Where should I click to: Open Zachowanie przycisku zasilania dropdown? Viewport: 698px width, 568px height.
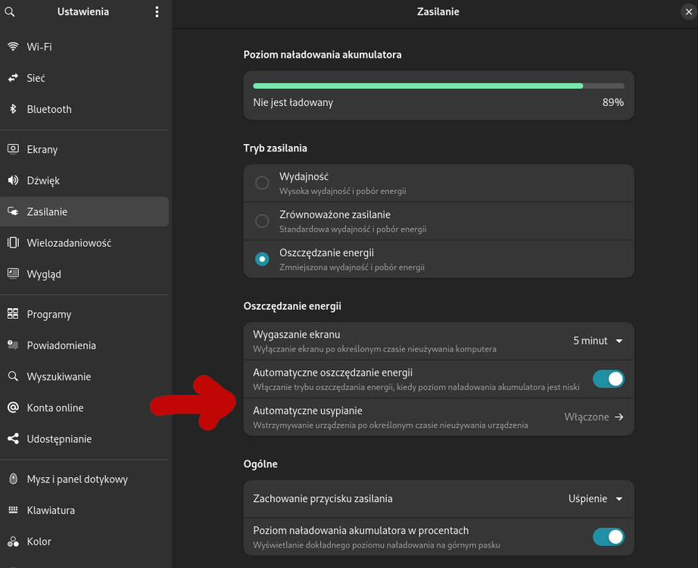595,498
